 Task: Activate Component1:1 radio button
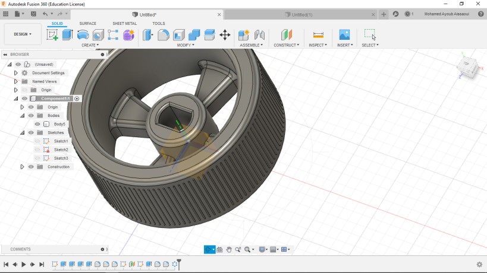click(x=77, y=99)
